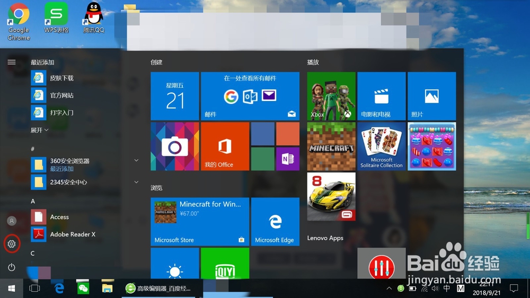Screen dimensions: 530x298
Task: Open the Action Center notifications icon
Action: point(514,288)
